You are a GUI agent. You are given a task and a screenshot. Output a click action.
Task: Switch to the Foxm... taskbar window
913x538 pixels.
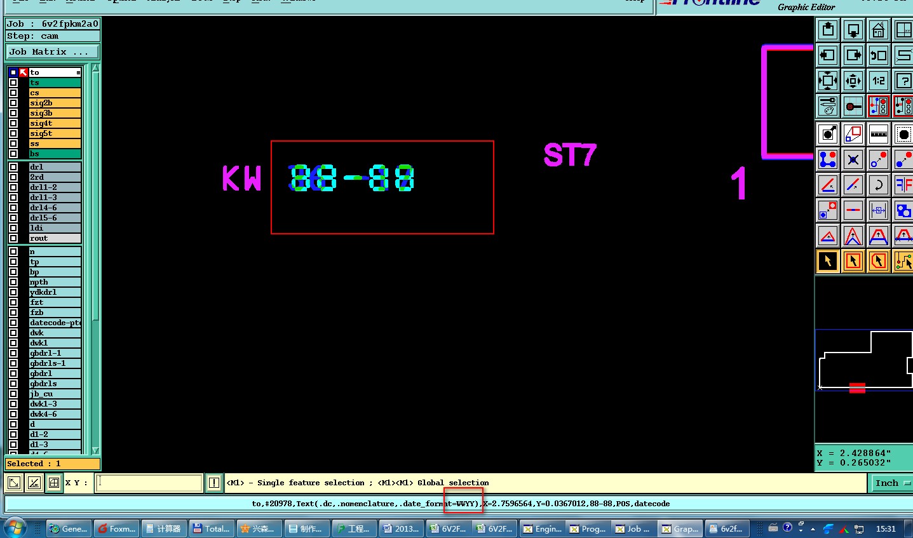(x=118, y=528)
